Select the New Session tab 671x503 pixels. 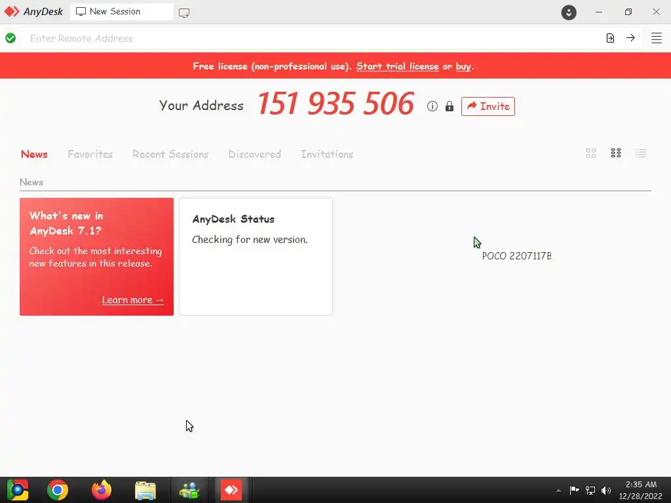click(122, 12)
